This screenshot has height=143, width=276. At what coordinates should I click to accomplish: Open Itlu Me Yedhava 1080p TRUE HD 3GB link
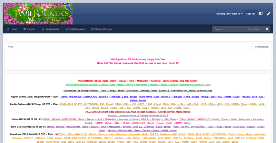click(x=87, y=104)
